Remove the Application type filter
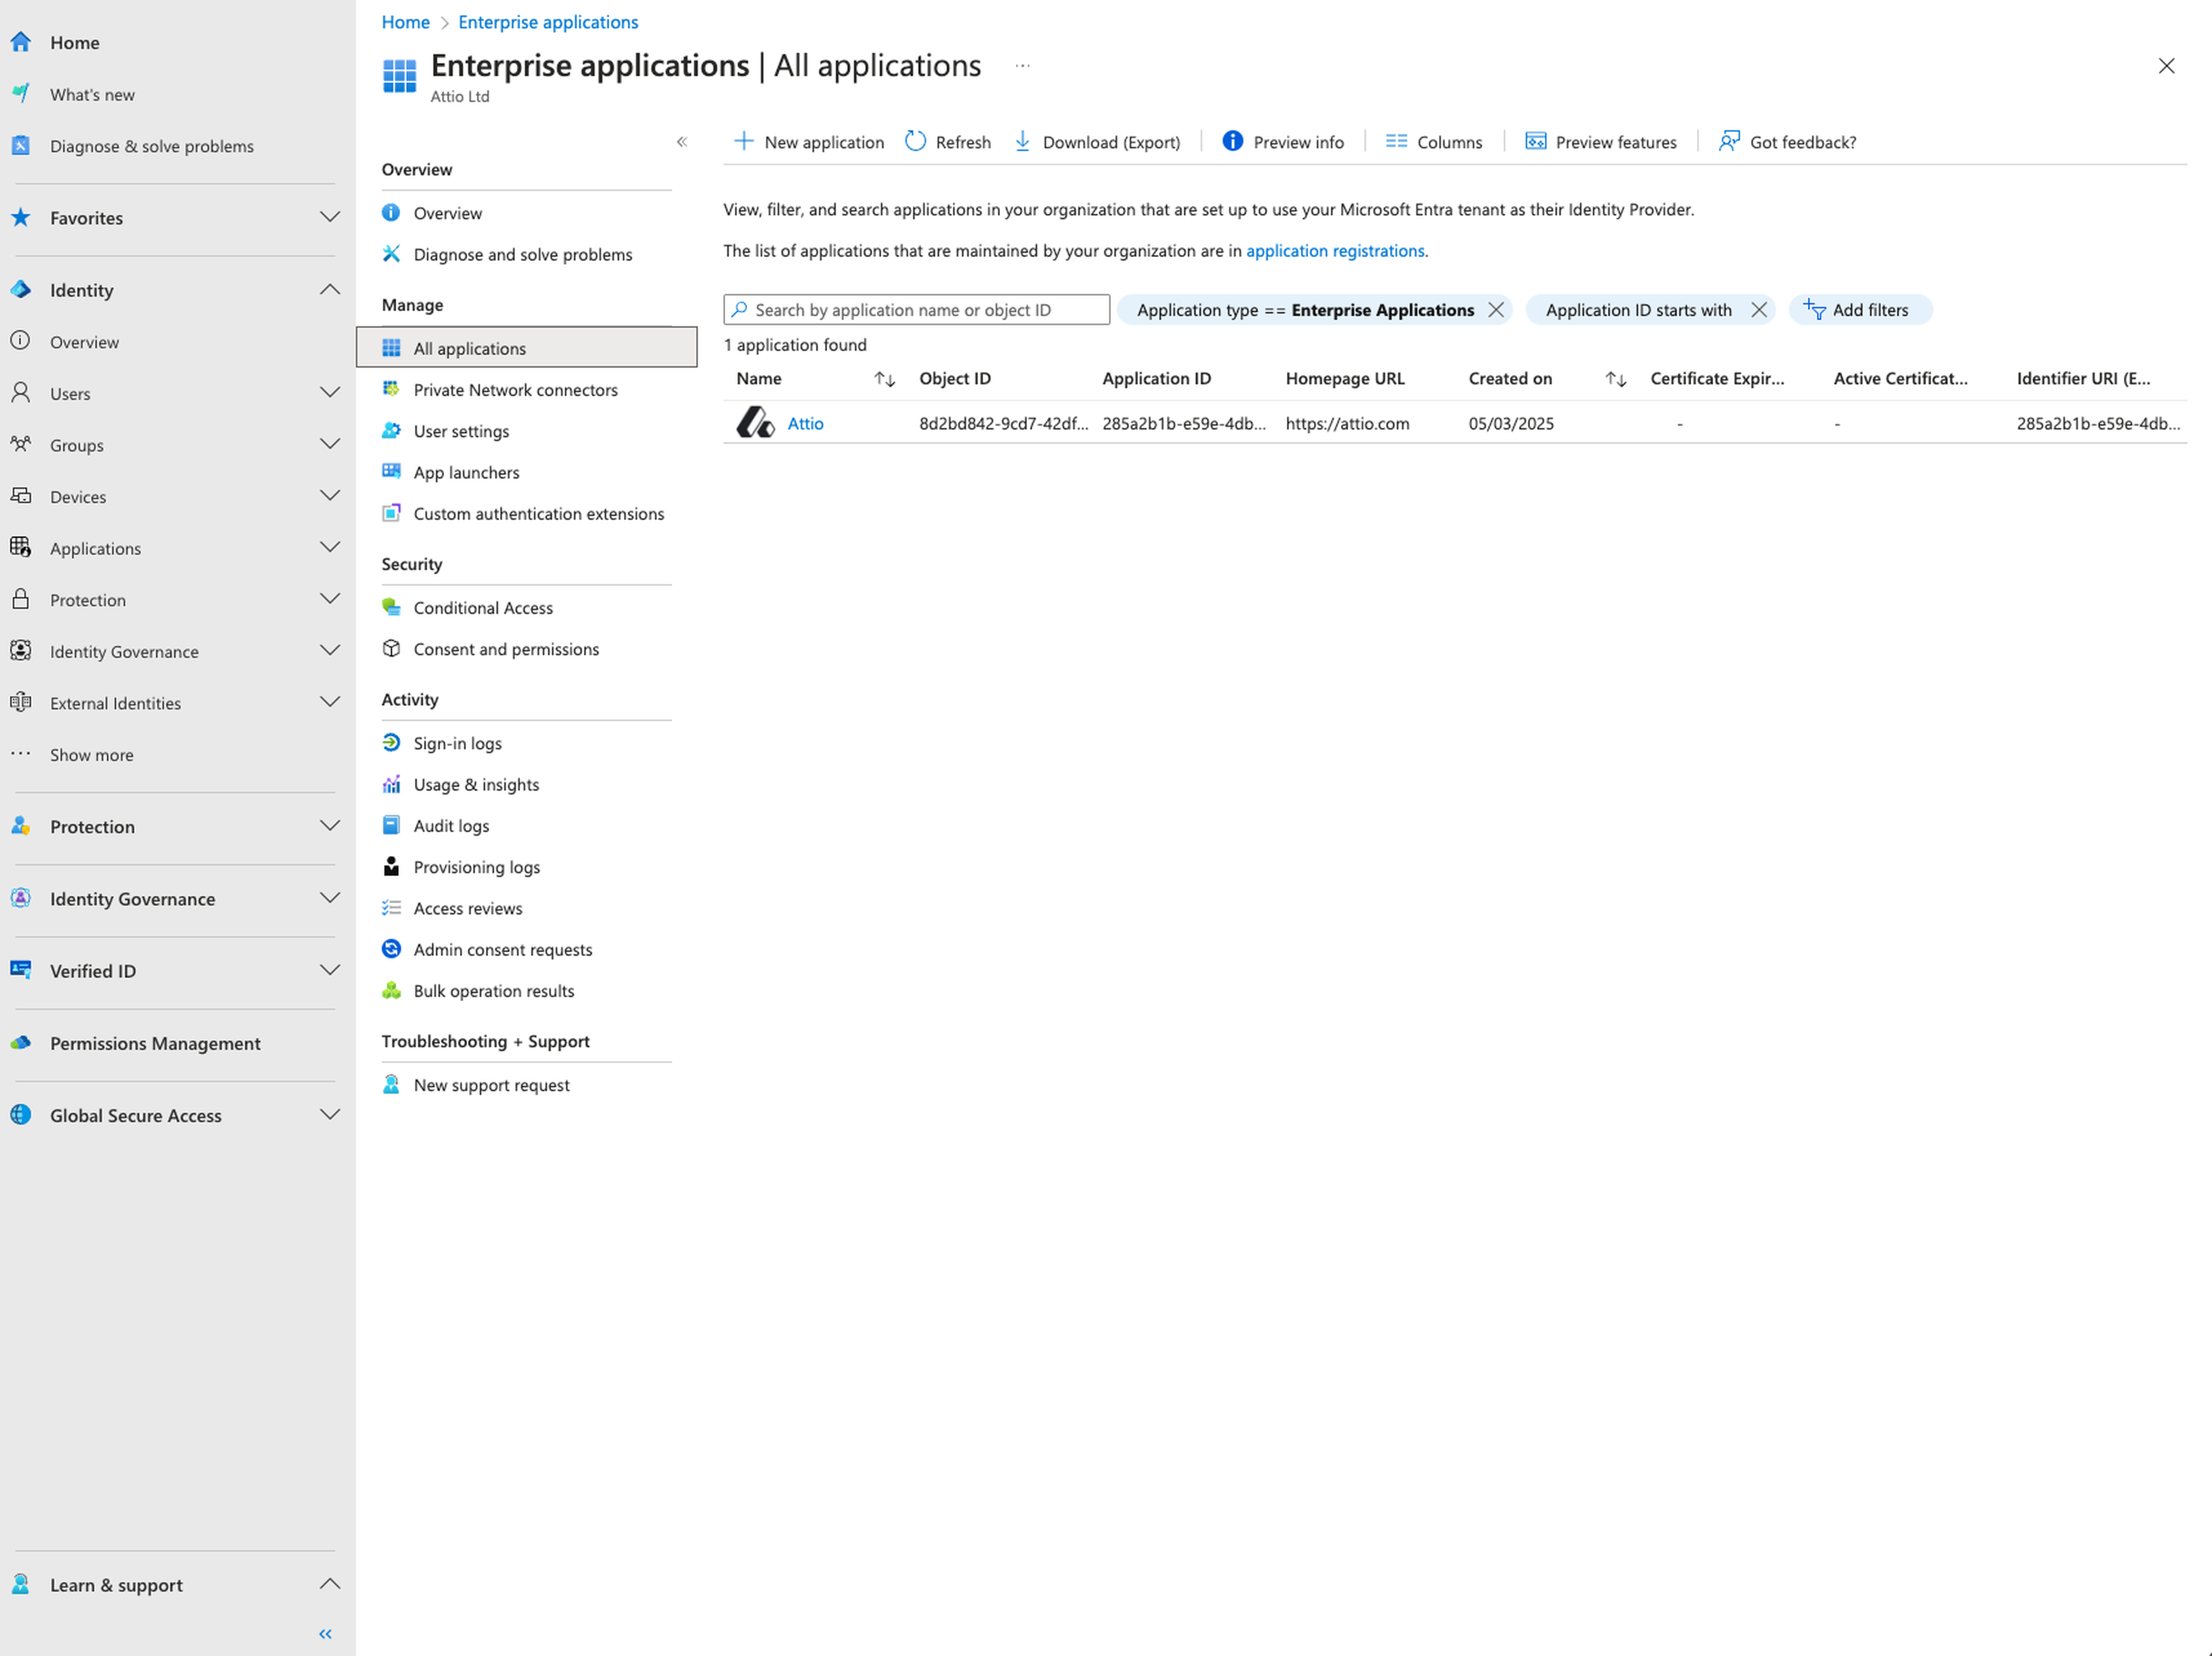Image resolution: width=2212 pixels, height=1656 pixels. (1496, 310)
